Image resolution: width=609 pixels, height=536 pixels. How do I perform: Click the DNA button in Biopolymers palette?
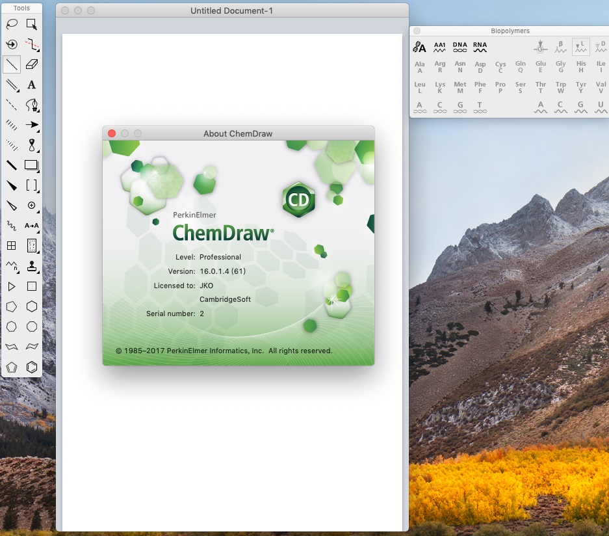[460, 46]
